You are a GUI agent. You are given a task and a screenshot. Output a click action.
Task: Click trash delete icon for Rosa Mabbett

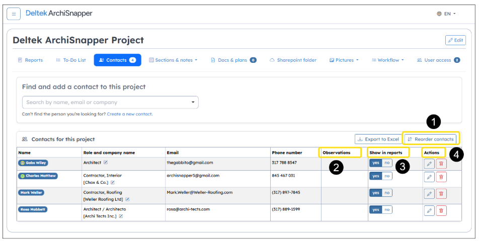point(441,211)
